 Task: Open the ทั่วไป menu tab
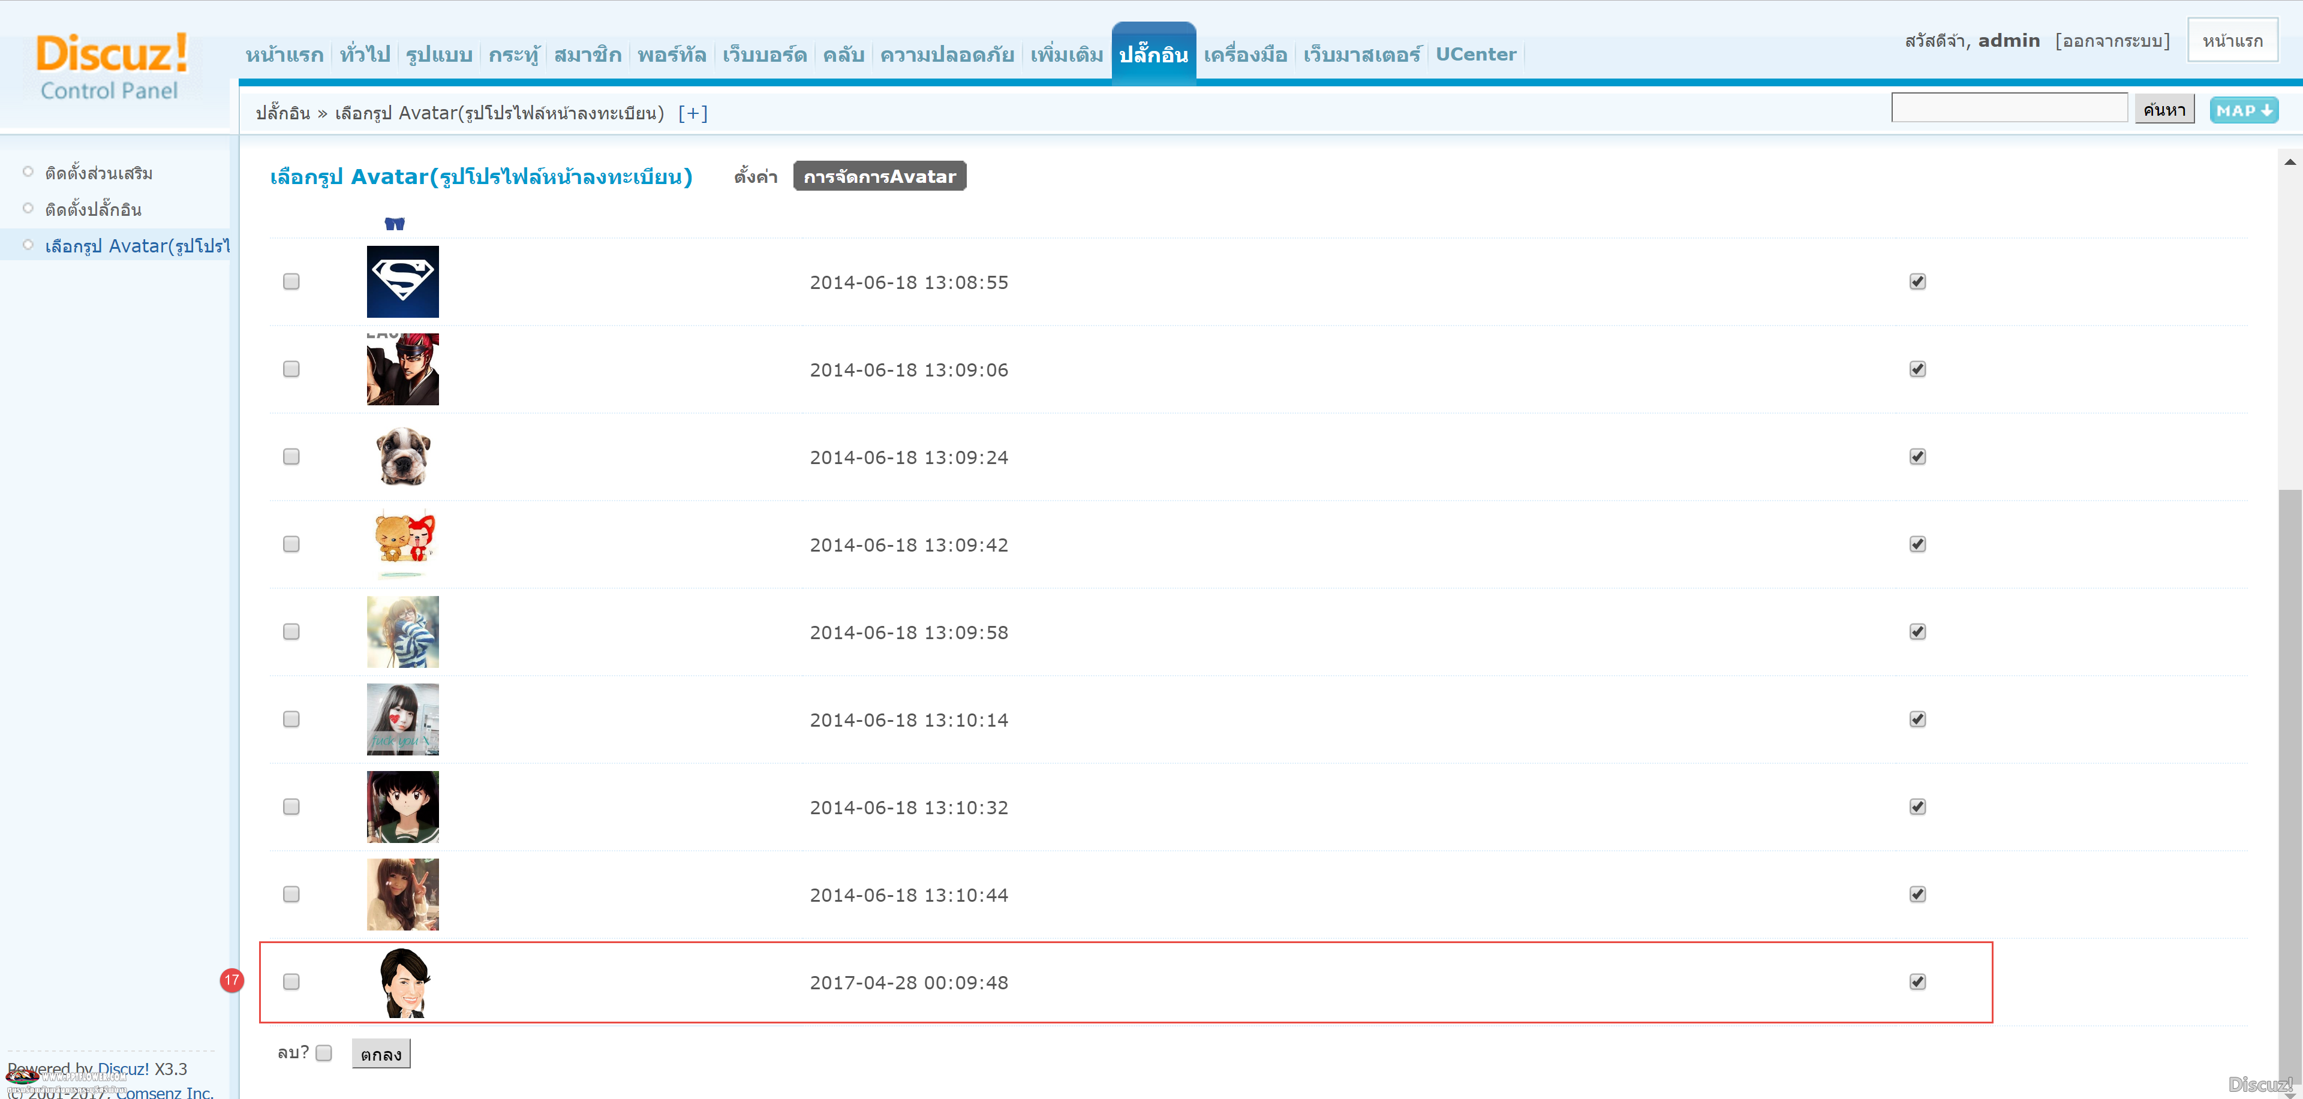tap(365, 55)
